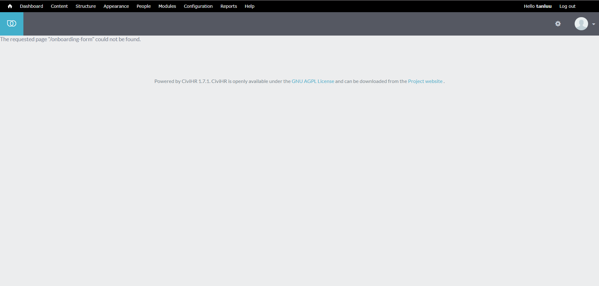Viewport: 599px width, 286px height.
Task: Click the settings gear icon
Action: pos(558,23)
